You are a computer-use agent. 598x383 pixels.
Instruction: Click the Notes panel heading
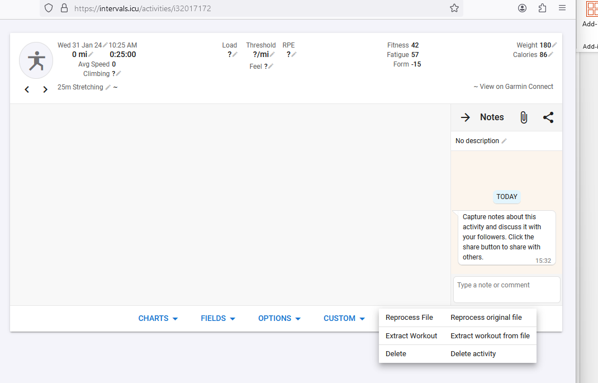click(492, 117)
